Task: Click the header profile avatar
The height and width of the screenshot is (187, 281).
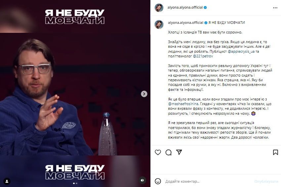Action: pyautogui.click(x=159, y=8)
